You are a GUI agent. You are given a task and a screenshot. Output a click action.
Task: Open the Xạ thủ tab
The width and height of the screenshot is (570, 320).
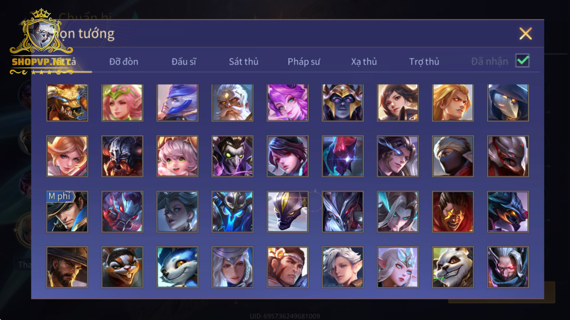click(364, 61)
